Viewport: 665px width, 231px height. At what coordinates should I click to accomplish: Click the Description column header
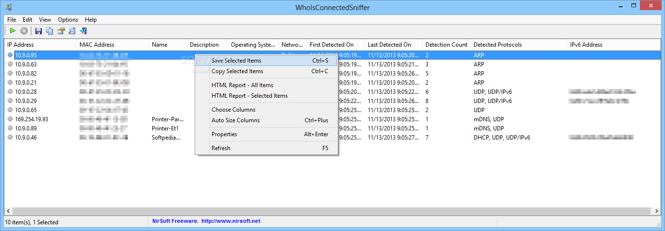207,45
